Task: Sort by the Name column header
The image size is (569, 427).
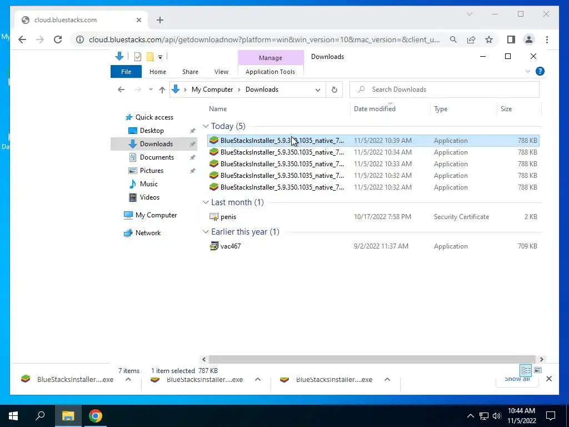Action: coord(218,109)
